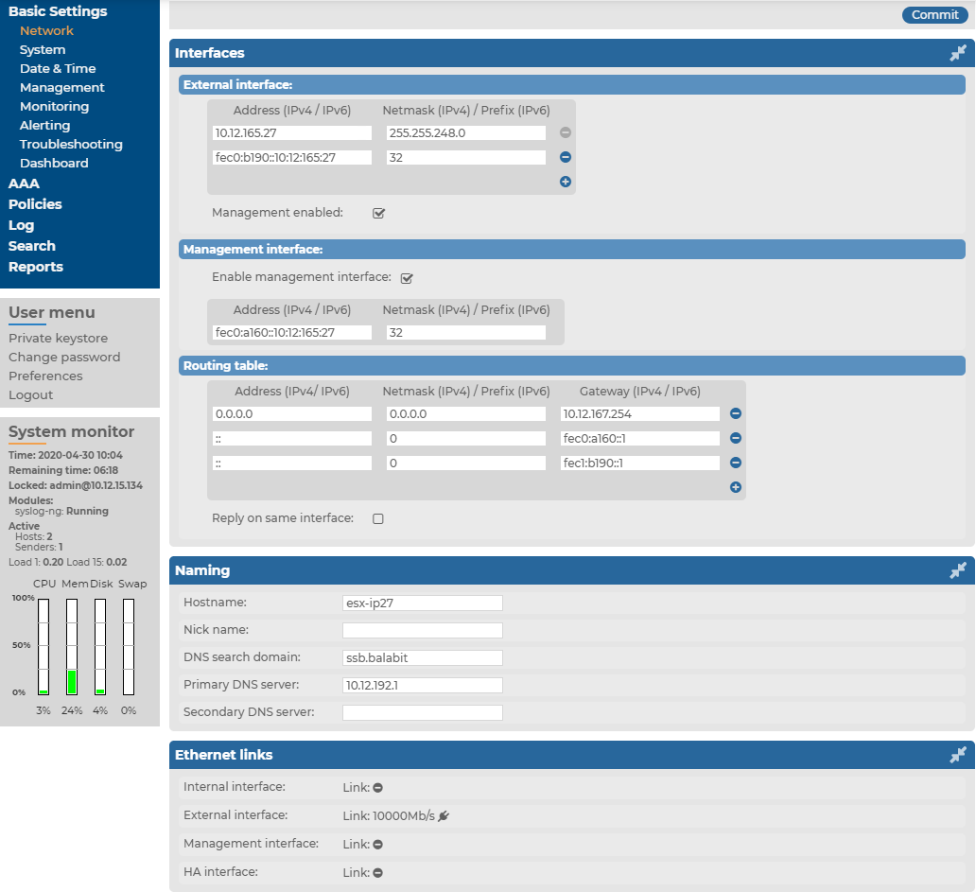Collapse the Ethernet links panel
976x892 pixels.
(x=958, y=755)
